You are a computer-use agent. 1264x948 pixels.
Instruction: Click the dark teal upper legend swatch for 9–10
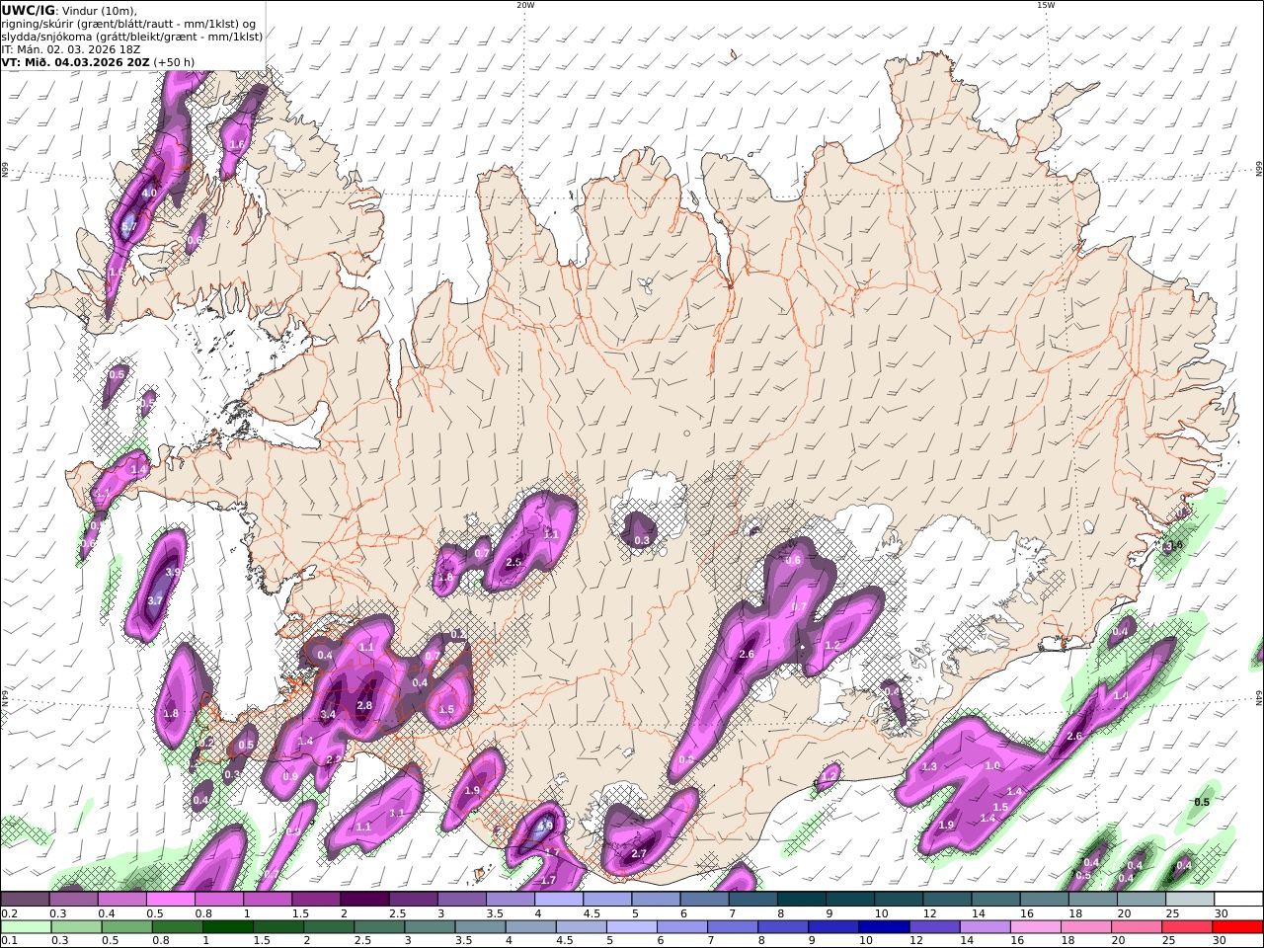point(850,899)
